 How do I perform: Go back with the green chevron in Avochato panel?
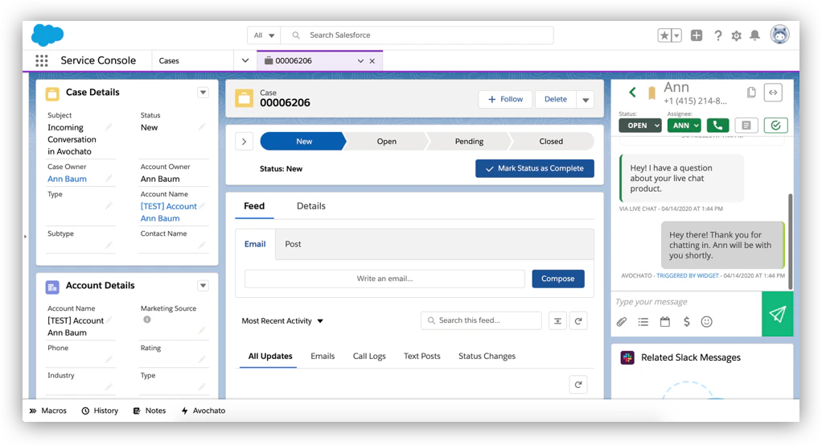pos(632,93)
